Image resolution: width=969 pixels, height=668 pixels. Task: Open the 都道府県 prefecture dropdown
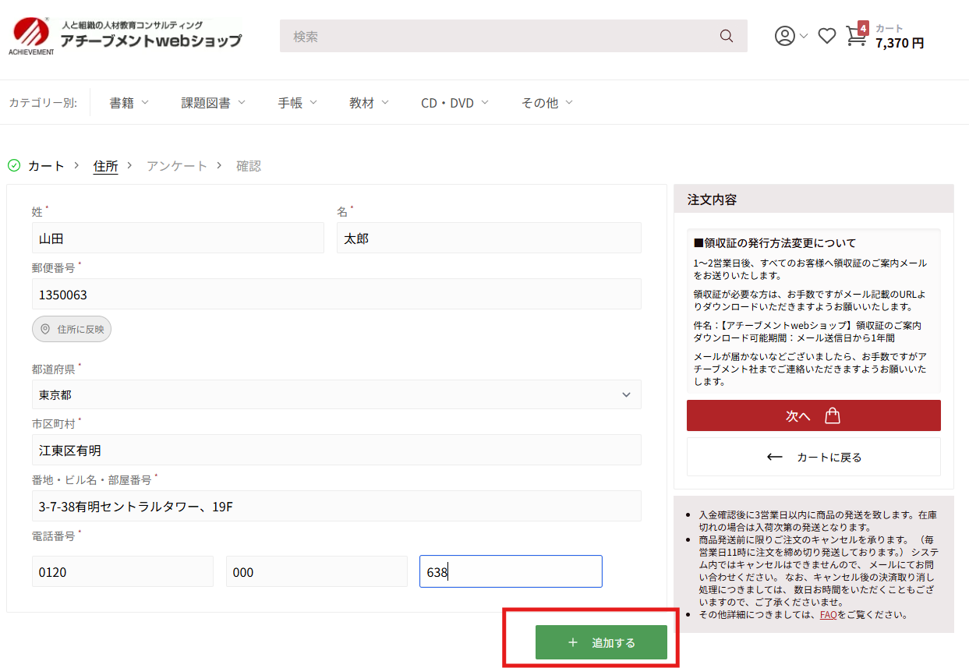(x=336, y=394)
